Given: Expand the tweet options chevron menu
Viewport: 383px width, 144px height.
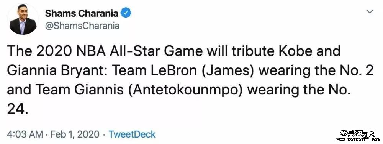Looking at the screenshot, I should pos(370,11).
